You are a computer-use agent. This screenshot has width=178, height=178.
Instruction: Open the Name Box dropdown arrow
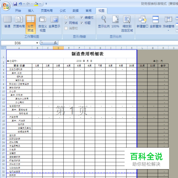click(37, 43)
